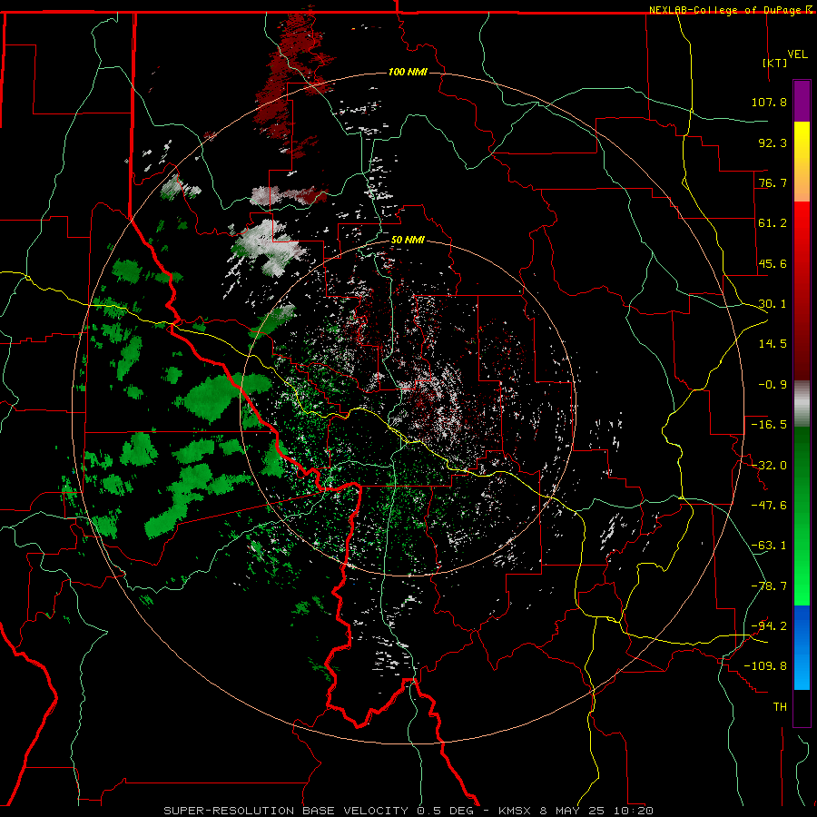Click the -47.6 velocity scale value
The width and height of the screenshot is (817, 817).
(769, 506)
